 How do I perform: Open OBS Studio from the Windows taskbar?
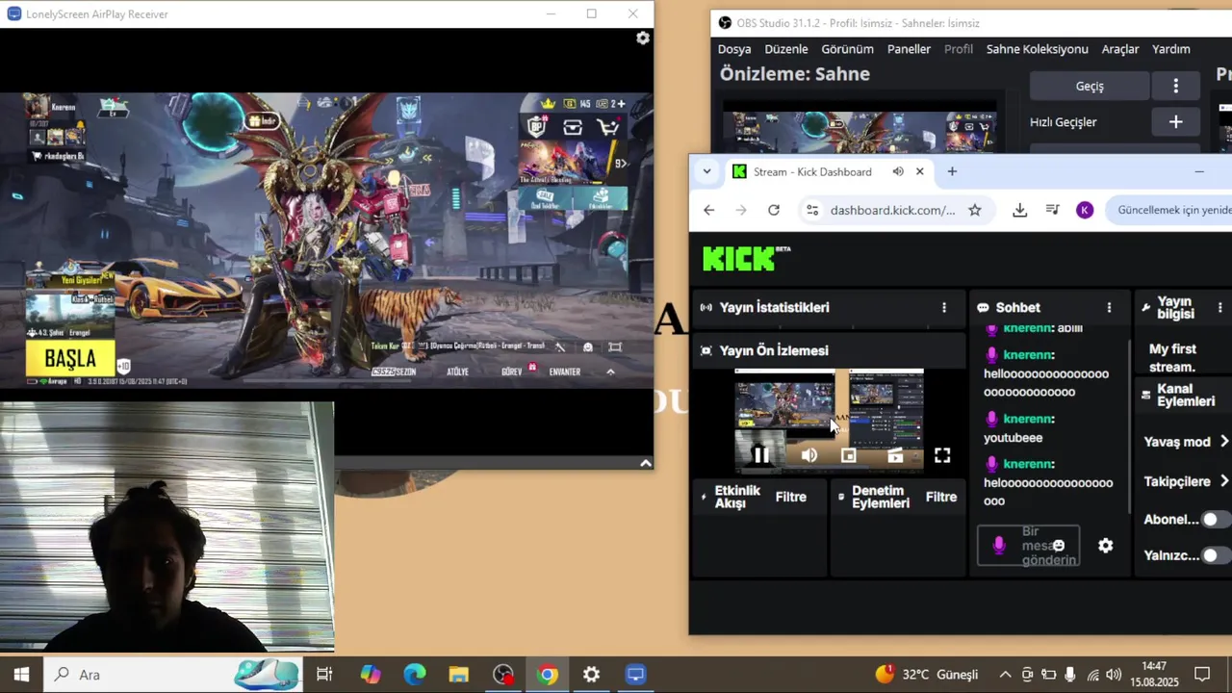[x=503, y=675]
